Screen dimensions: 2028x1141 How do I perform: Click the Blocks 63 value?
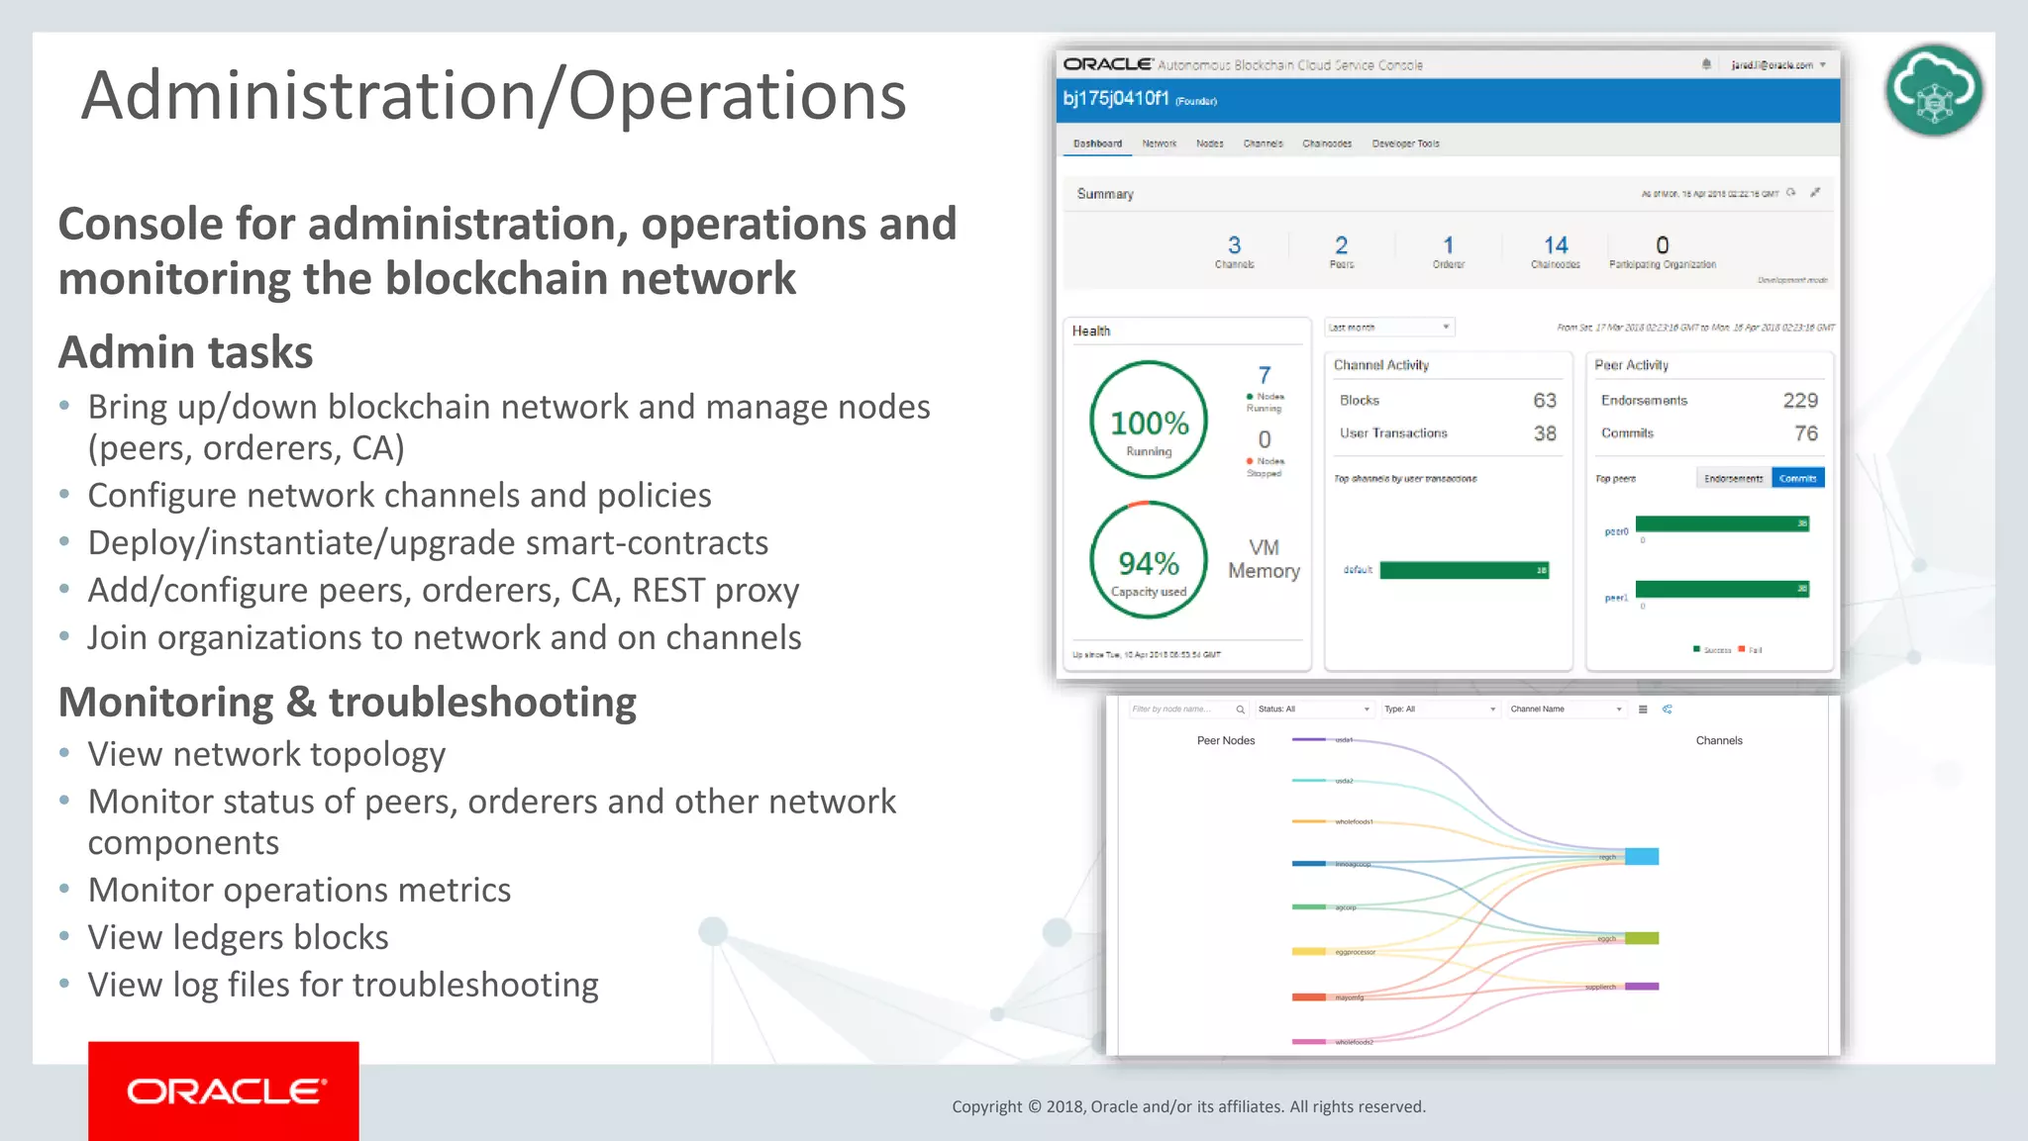pyautogui.click(x=1545, y=400)
